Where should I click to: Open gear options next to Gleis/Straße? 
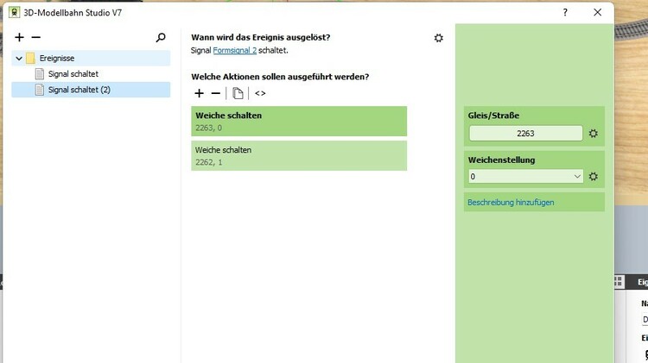[x=594, y=134]
